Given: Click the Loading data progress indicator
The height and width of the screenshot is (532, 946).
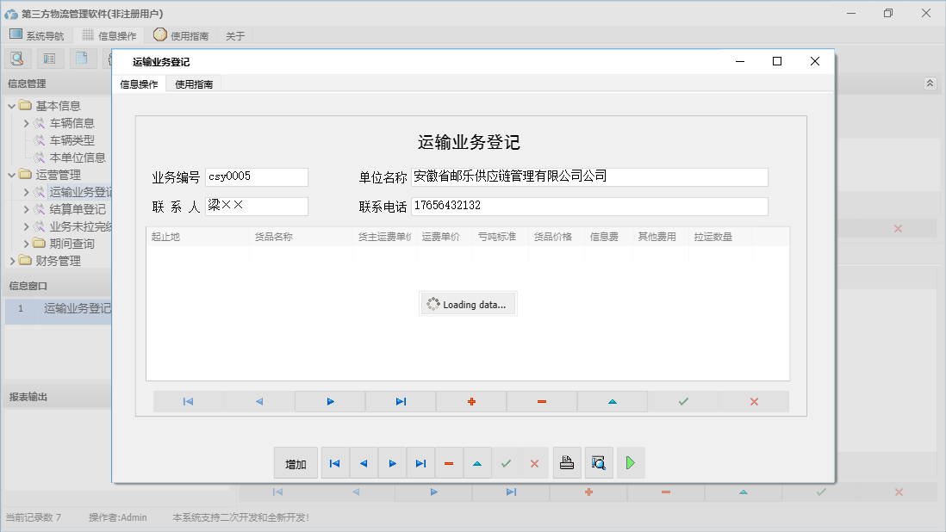Looking at the screenshot, I should point(468,303).
